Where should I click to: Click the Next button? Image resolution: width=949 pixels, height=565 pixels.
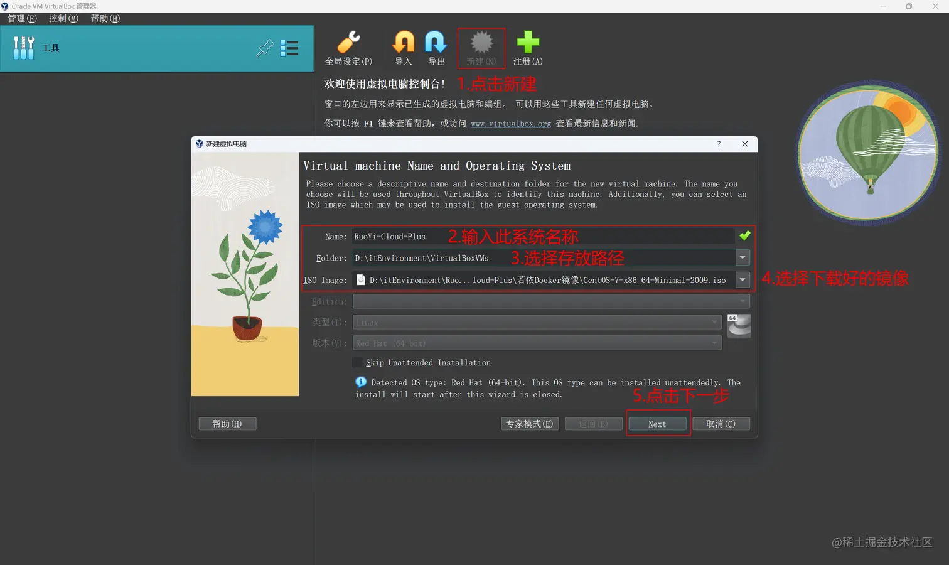tap(657, 424)
